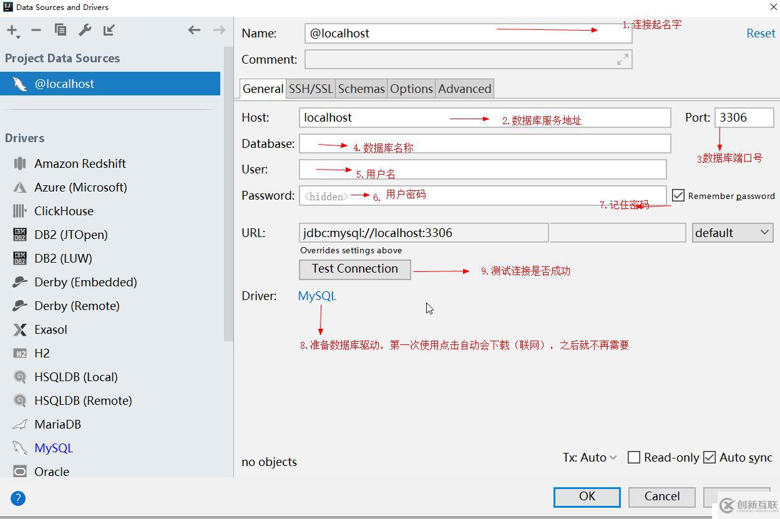Choose the MySQL driver in list
This screenshot has width=780, height=519.
[54, 448]
